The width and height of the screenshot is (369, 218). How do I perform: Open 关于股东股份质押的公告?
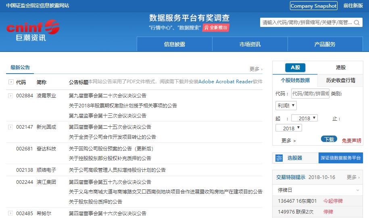coord(96,202)
